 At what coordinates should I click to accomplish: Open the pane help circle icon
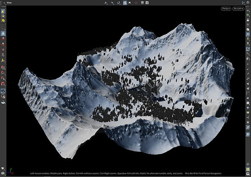[x=248, y=3]
